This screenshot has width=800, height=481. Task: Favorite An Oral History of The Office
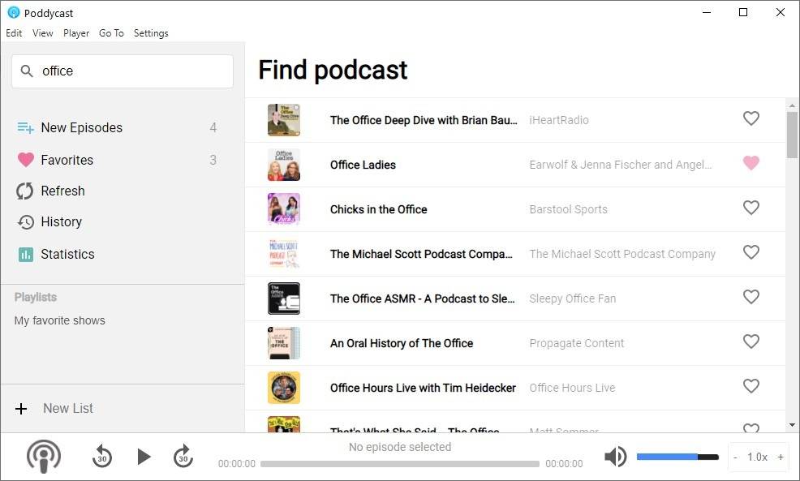[x=751, y=341]
